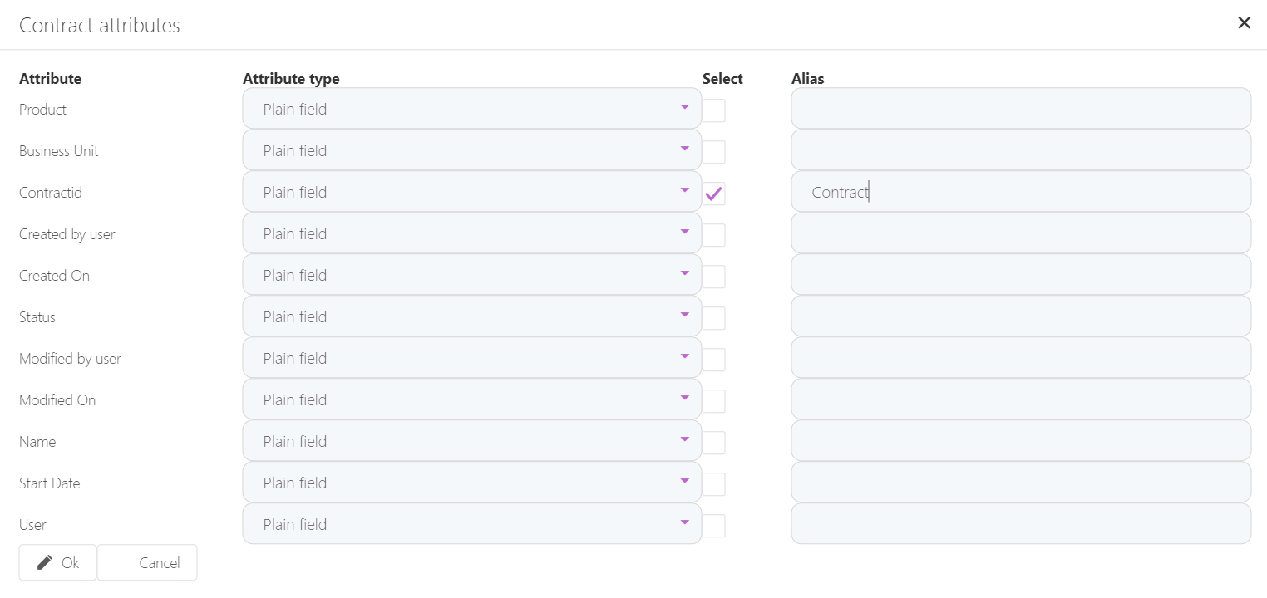Click the alias field for User
The image size is (1267, 598).
point(1020,523)
